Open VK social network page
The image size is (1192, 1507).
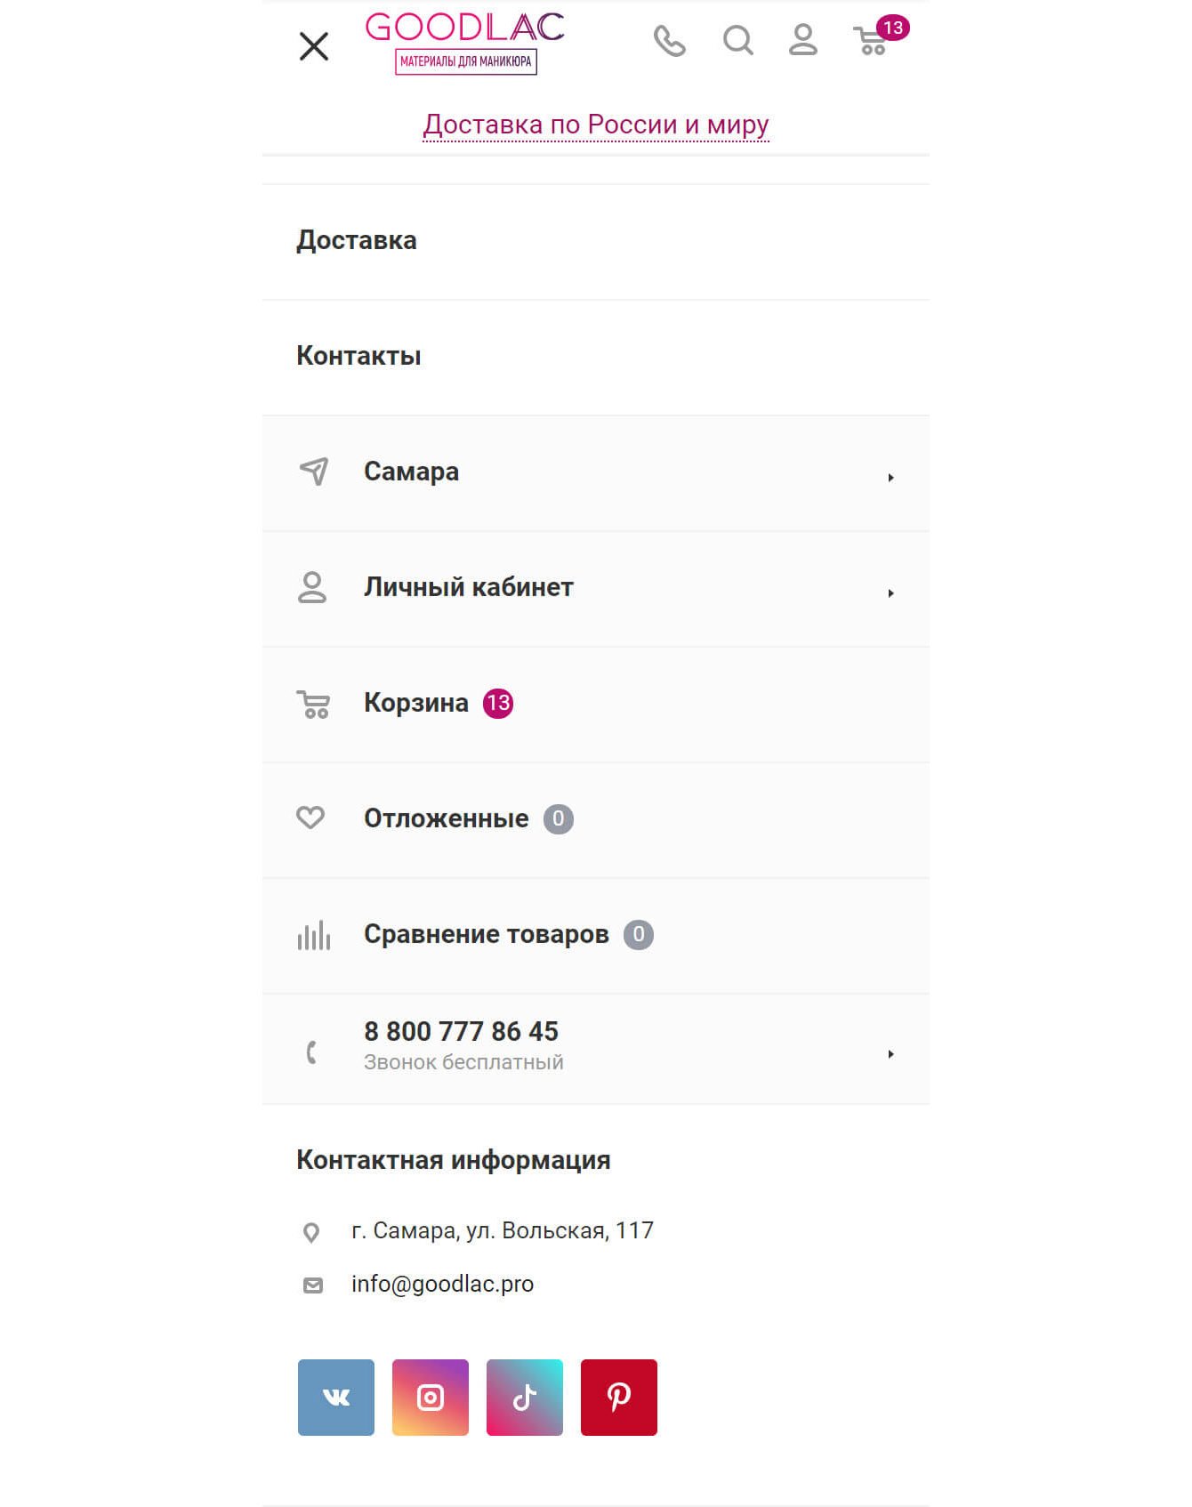point(335,1397)
